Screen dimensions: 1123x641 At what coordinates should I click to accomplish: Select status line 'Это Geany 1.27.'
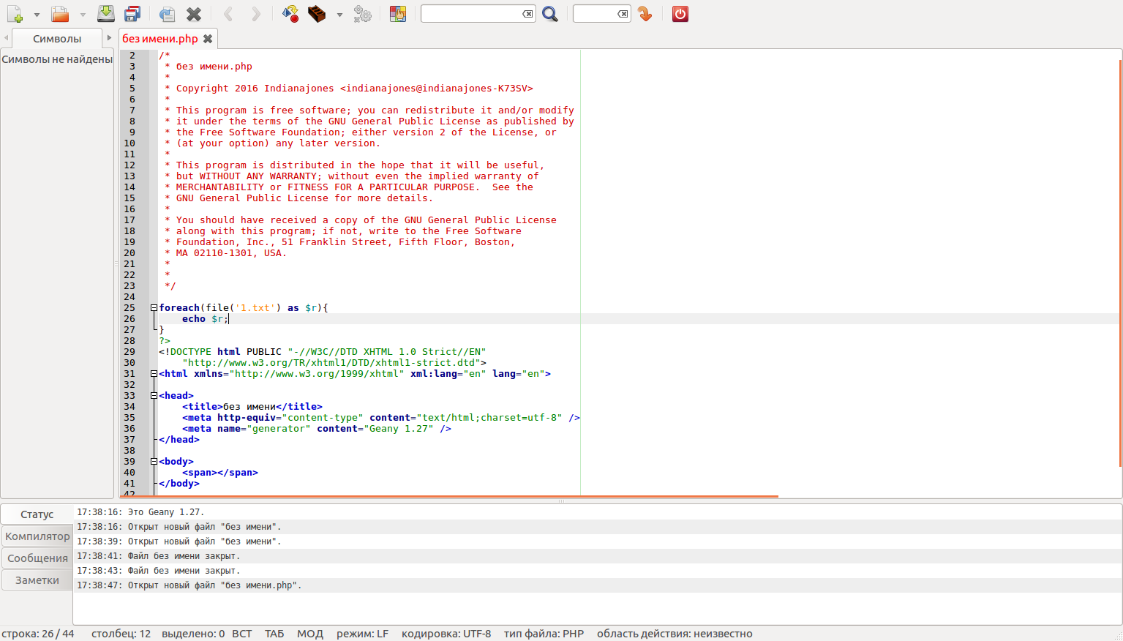pyautogui.click(x=597, y=512)
